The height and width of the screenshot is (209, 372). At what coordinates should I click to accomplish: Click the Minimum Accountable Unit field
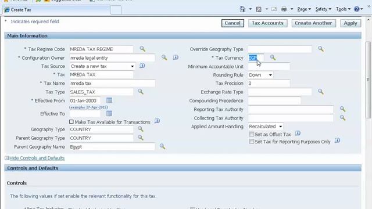(x=269, y=67)
